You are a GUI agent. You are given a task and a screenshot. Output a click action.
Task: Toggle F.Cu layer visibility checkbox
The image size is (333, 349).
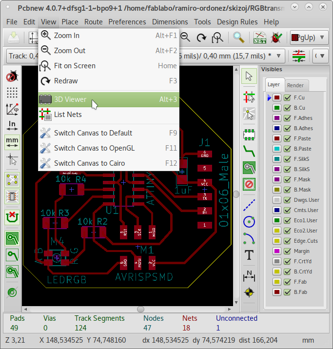(287, 97)
